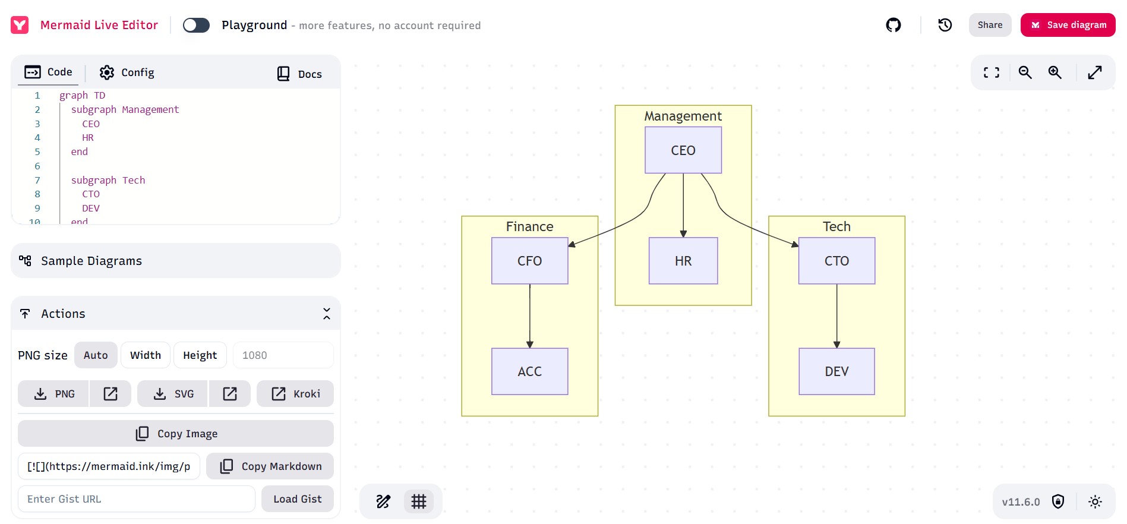Select Height PNG size option
1127x524 pixels.
(200, 355)
